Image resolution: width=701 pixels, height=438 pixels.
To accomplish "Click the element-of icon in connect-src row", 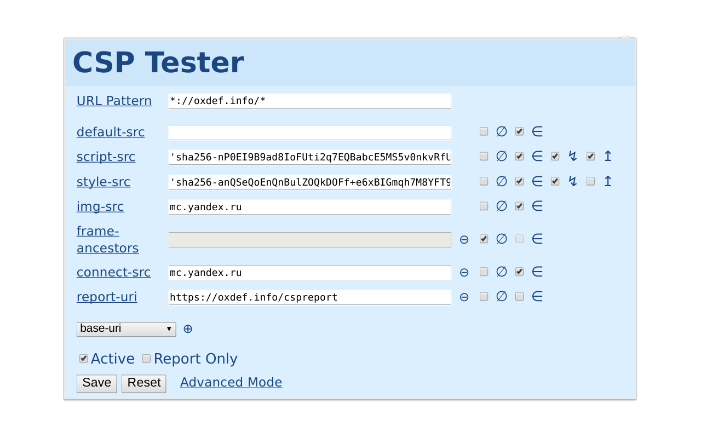I will point(537,272).
